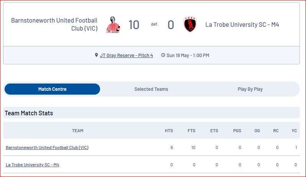306x177 pixels.
Task: Click the home score 10
Action: pos(134,25)
